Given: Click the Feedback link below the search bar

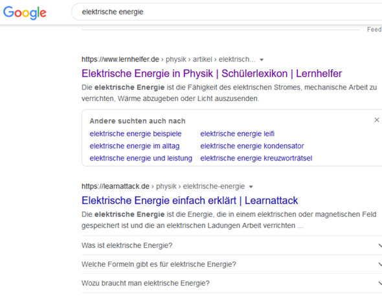Looking at the screenshot, I should [x=374, y=30].
